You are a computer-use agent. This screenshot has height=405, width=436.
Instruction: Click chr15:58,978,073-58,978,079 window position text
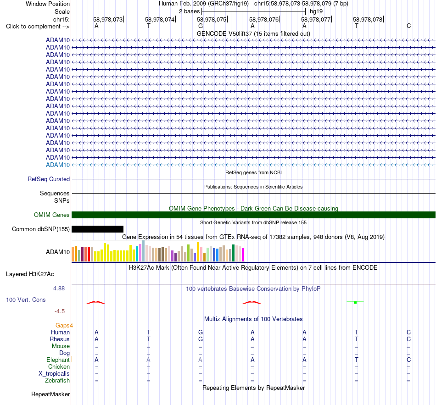click(x=301, y=4)
